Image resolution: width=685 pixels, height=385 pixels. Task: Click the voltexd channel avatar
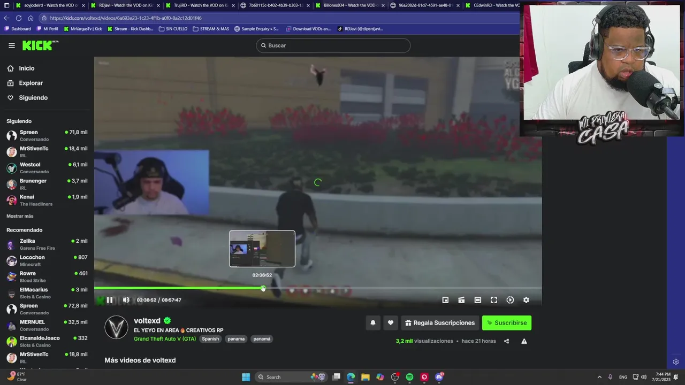[116, 327]
